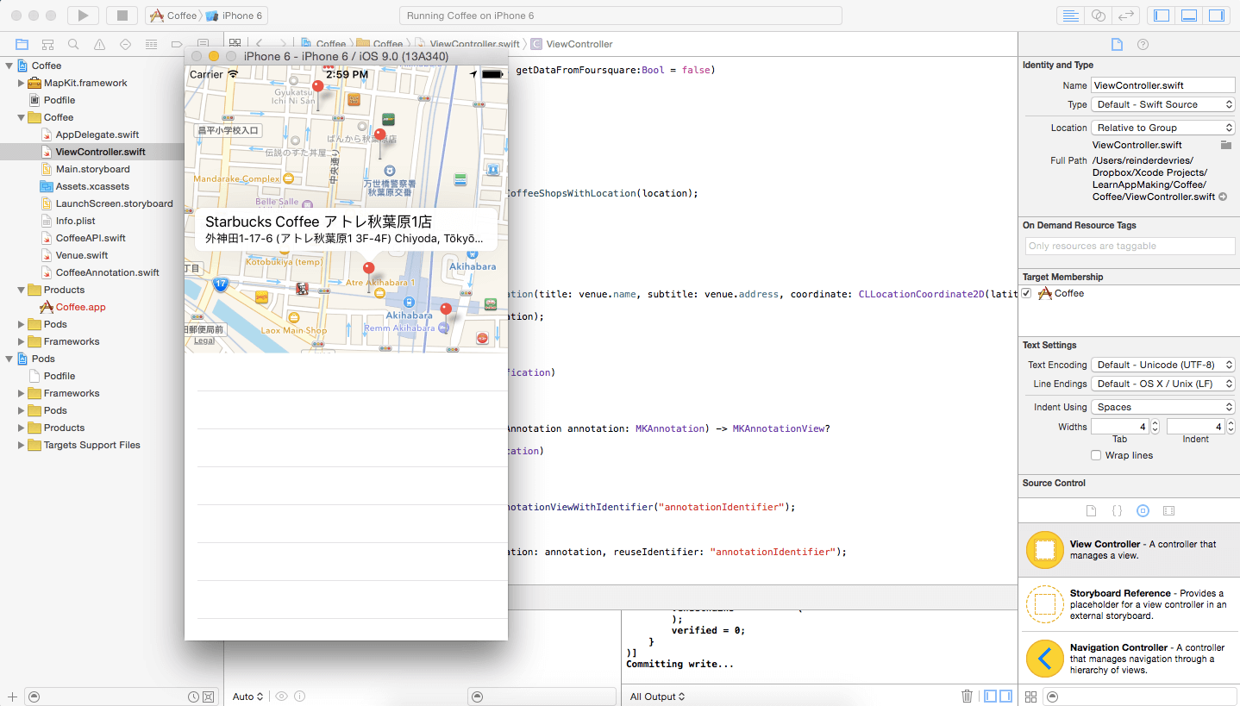Screen dimensions: 1240x706
Task: Open the Find navigator magnifier icon
Action: click(x=74, y=44)
